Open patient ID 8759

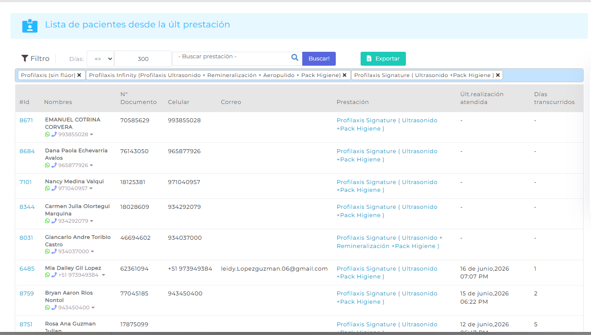(x=27, y=294)
